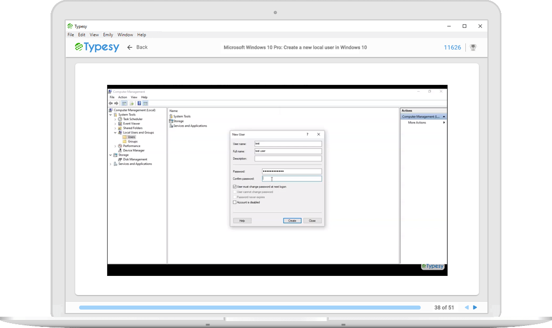Viewport: 552px width, 328px height.
Task: Expand the Event Viewer tree node
Action: tap(115, 123)
